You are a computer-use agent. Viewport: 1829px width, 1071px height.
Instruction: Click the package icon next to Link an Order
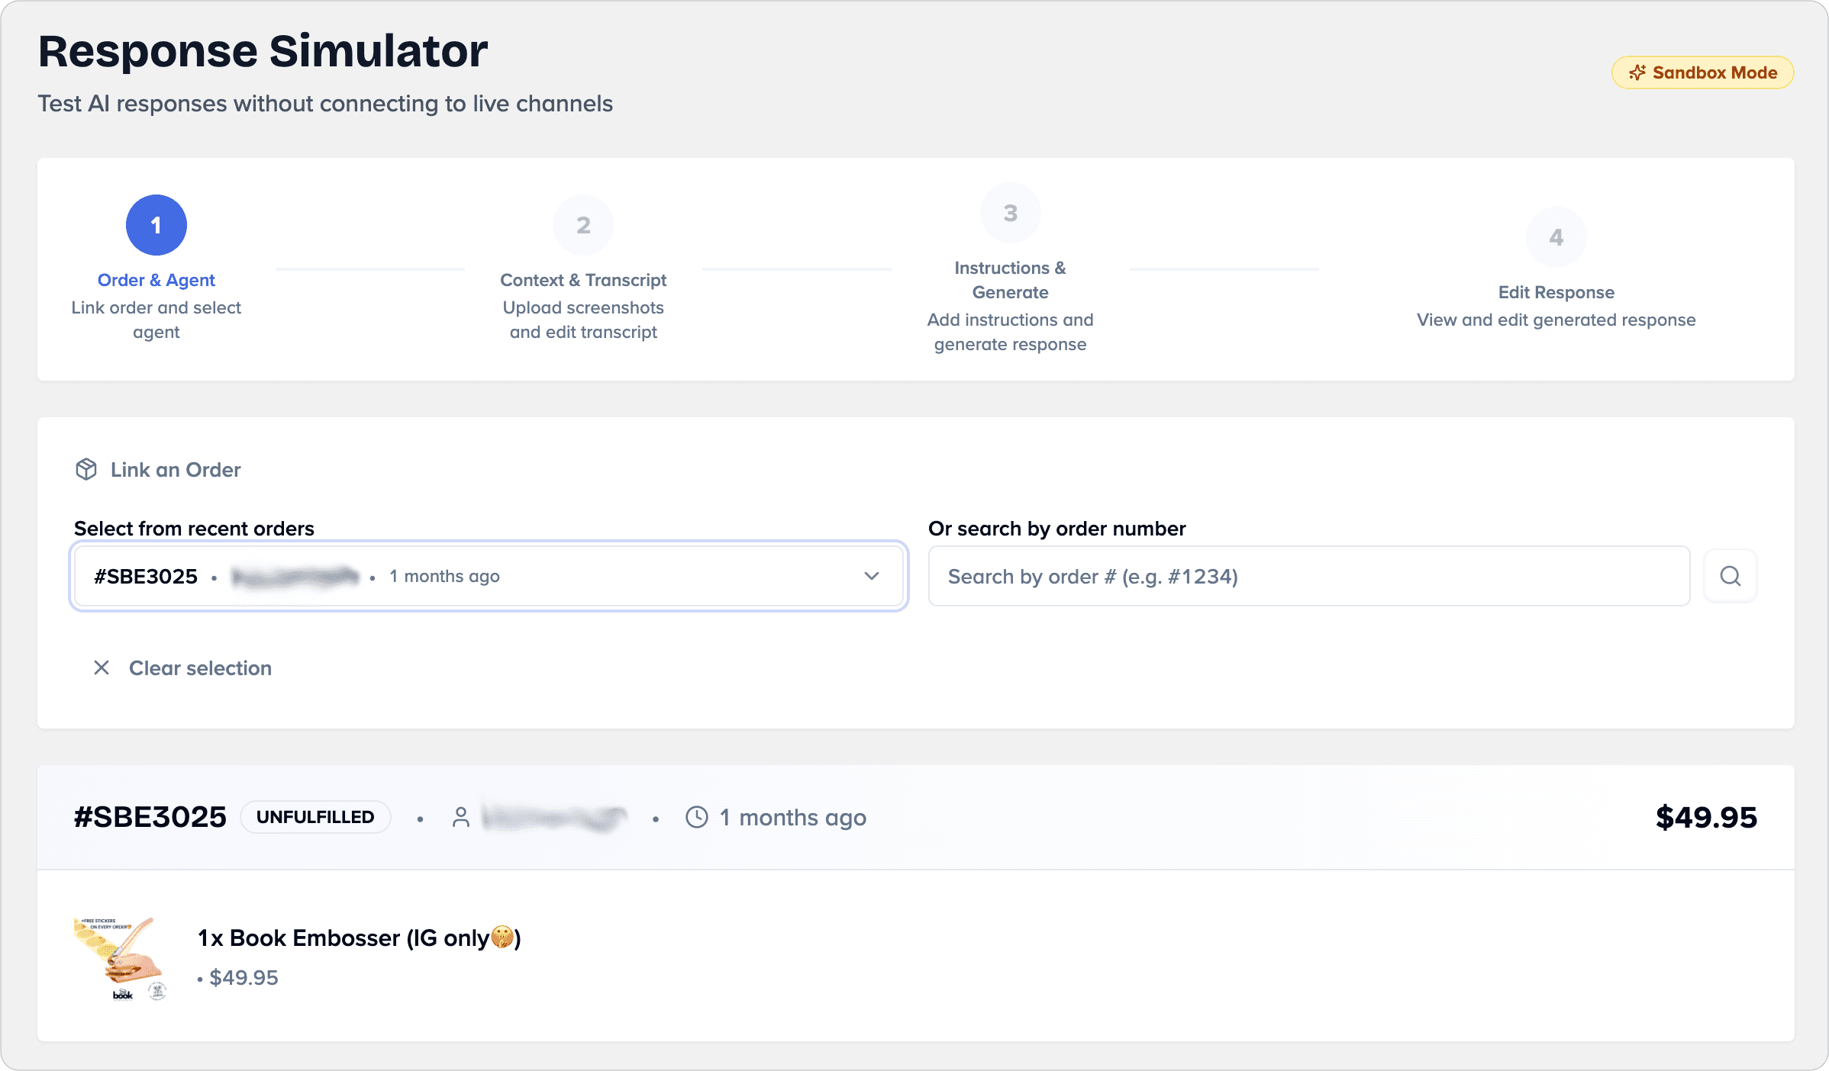click(86, 469)
